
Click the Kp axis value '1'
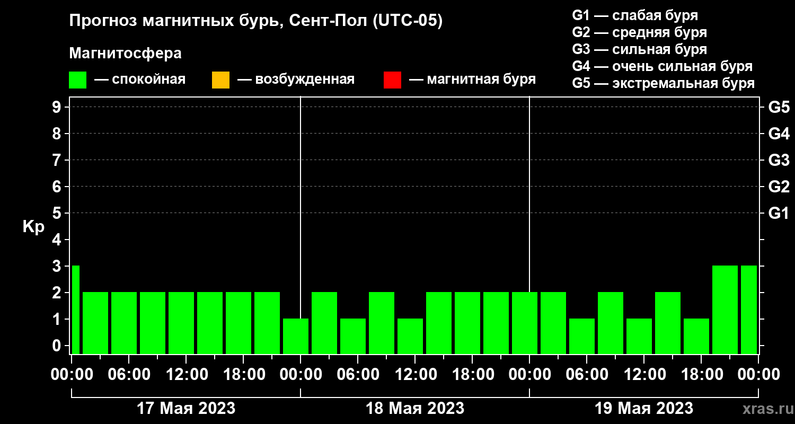[x=57, y=319]
